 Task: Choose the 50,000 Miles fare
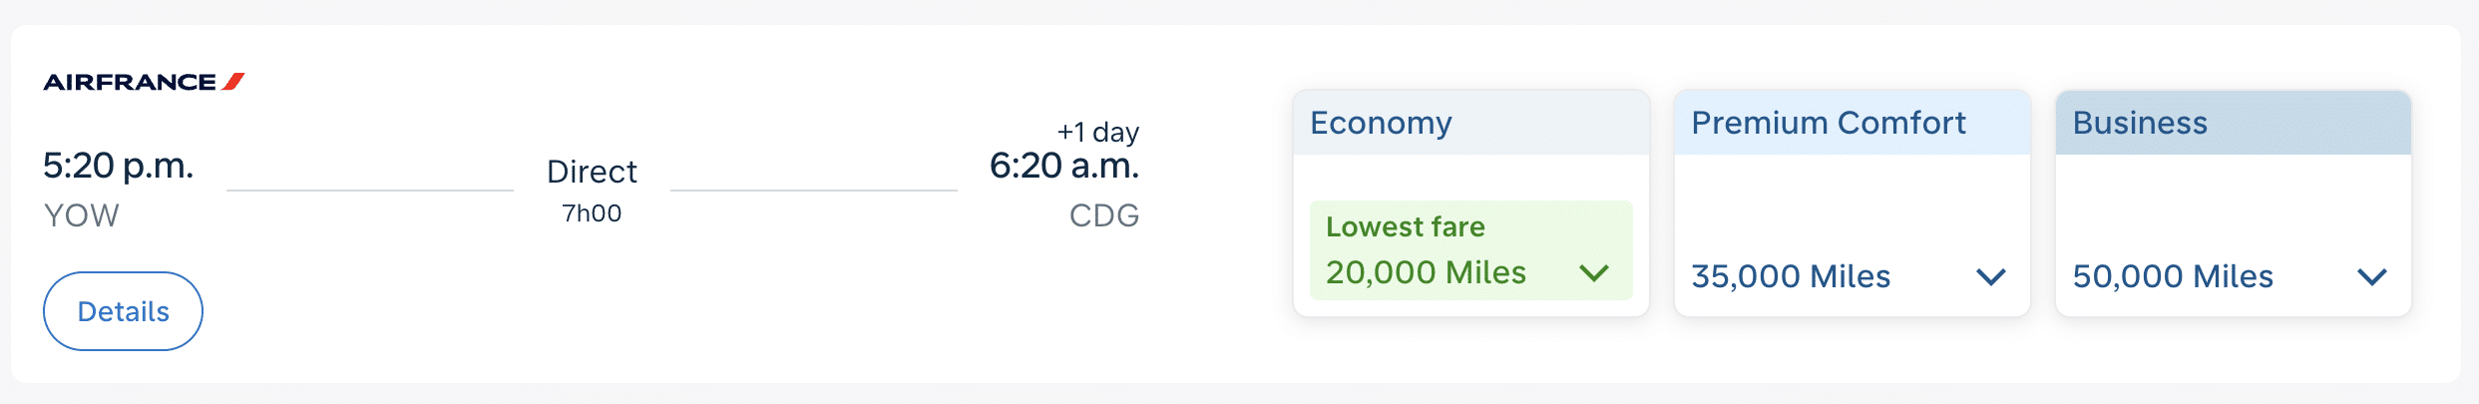[x=2173, y=276]
